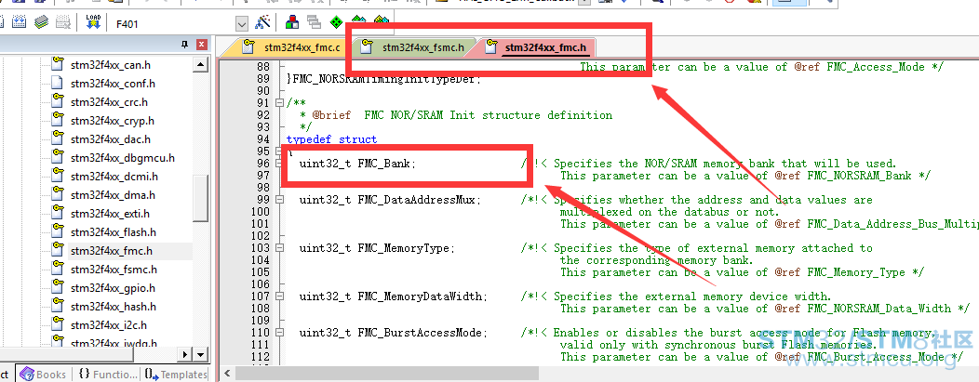Close the Project panel with red X
This screenshot has height=382, width=979.
201,45
